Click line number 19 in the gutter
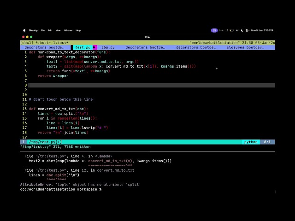The height and width of the screenshot is (221, 295). tap(24, 137)
